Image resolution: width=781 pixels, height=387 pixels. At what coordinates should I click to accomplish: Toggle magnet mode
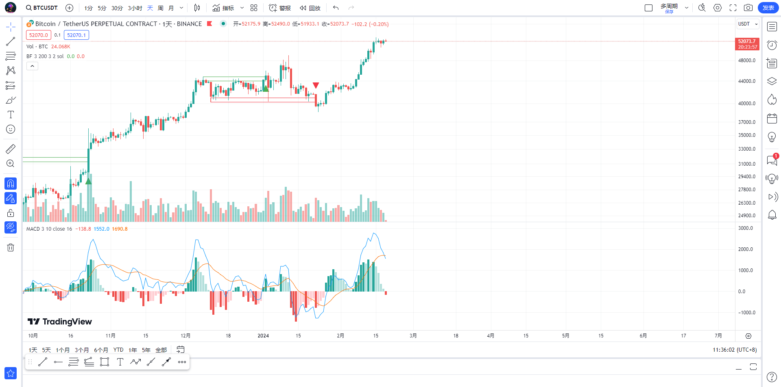(11, 184)
